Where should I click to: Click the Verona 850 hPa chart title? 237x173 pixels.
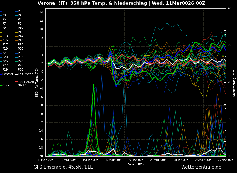pos(121,3)
